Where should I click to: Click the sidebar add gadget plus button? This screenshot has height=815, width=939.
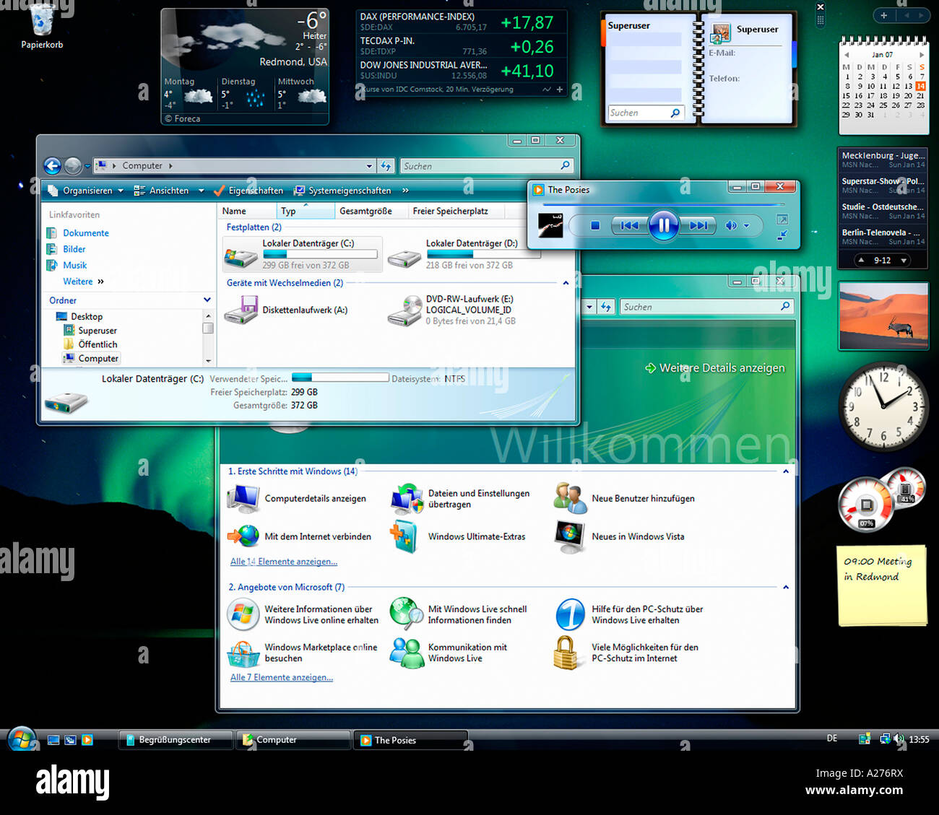pos(883,15)
